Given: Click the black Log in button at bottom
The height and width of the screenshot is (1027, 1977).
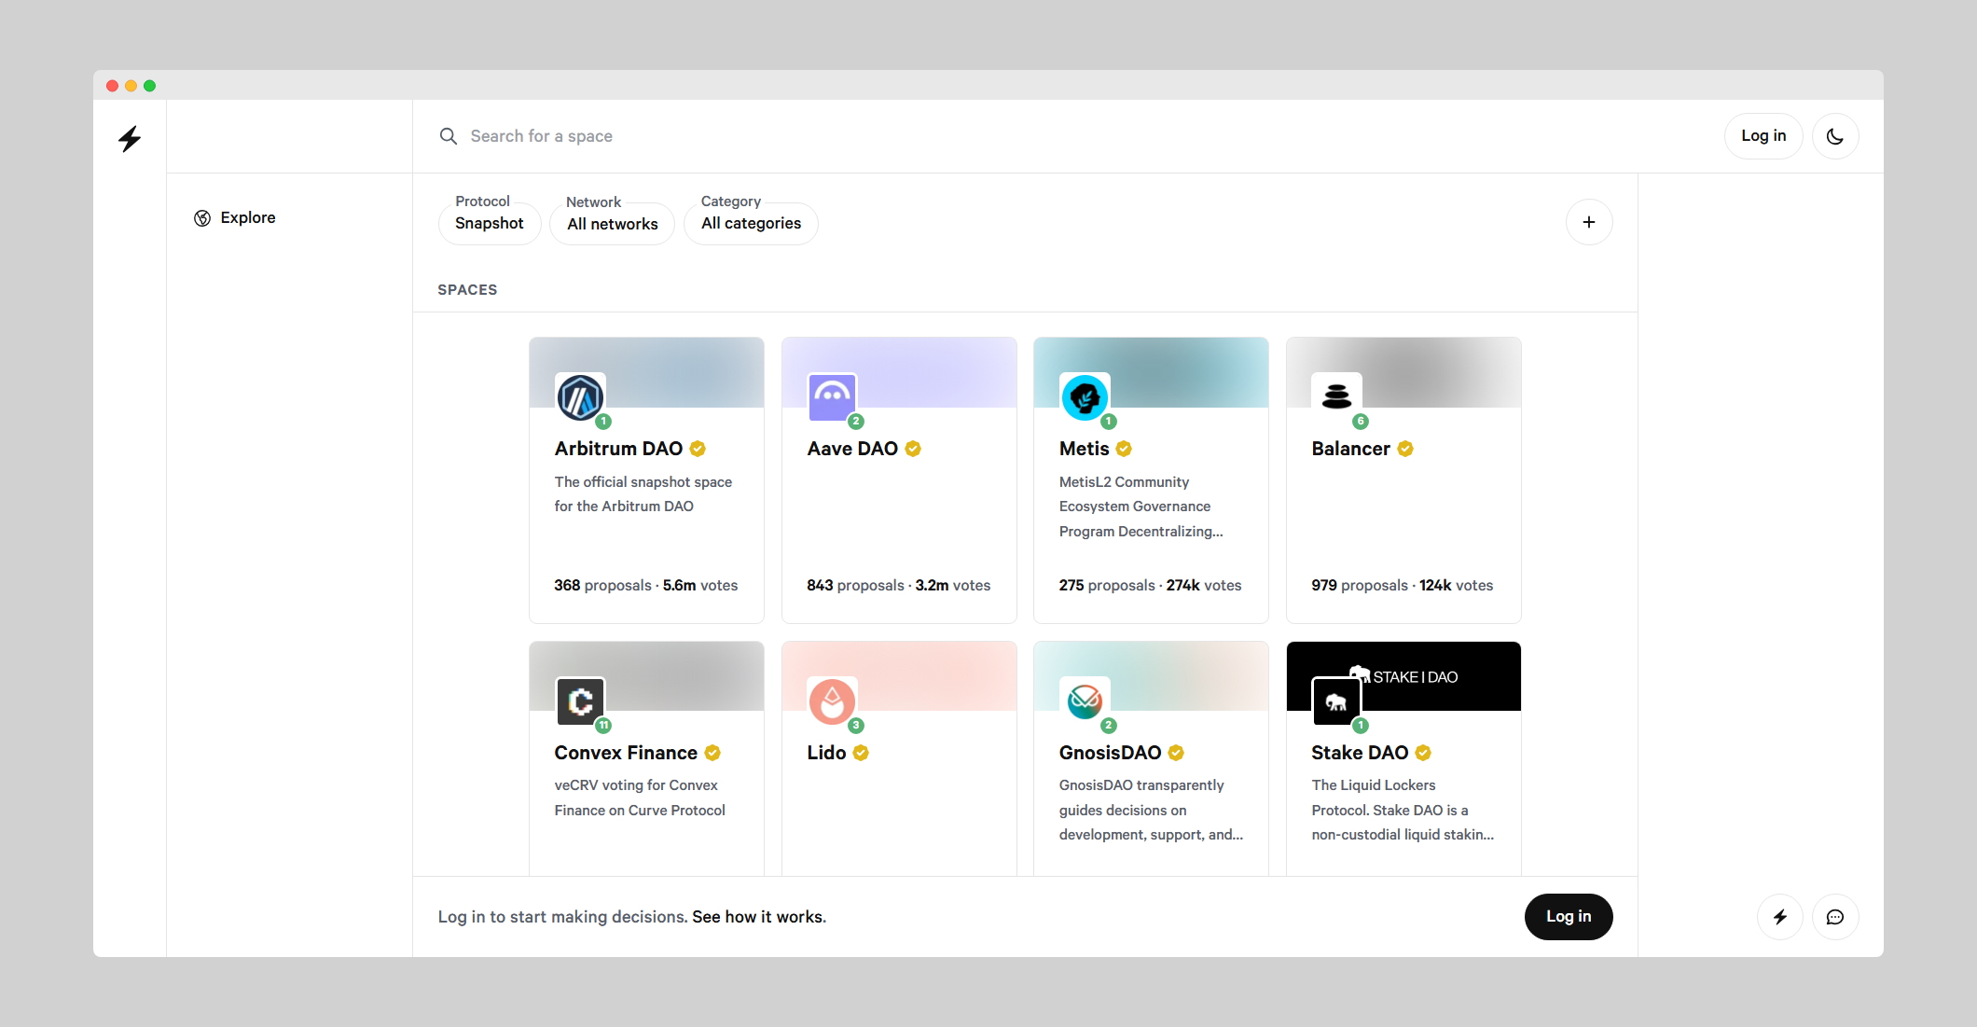Looking at the screenshot, I should coord(1569,917).
